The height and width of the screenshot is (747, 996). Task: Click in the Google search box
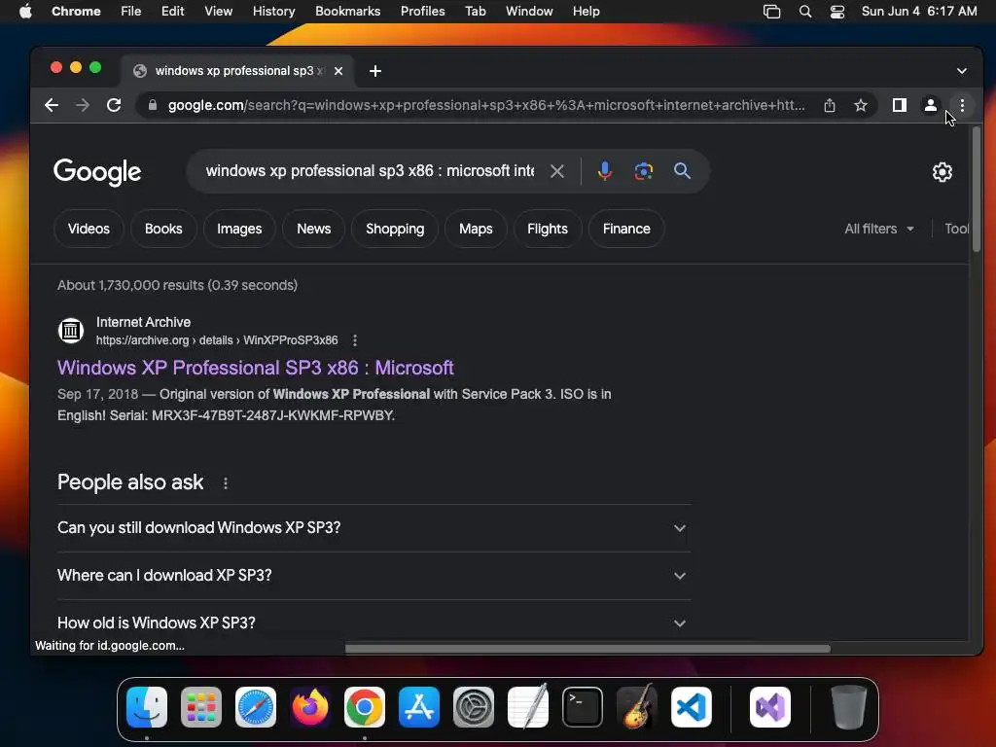coord(370,171)
